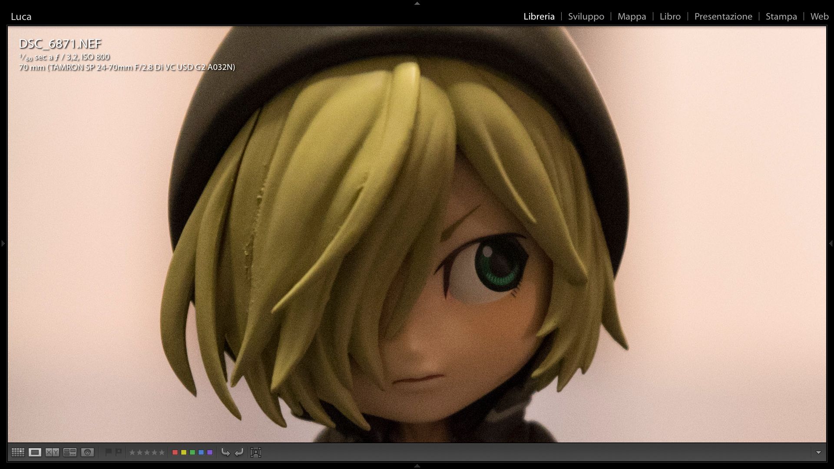The image size is (834, 469).
Task: Switch to Survey view
Action: coord(69,452)
